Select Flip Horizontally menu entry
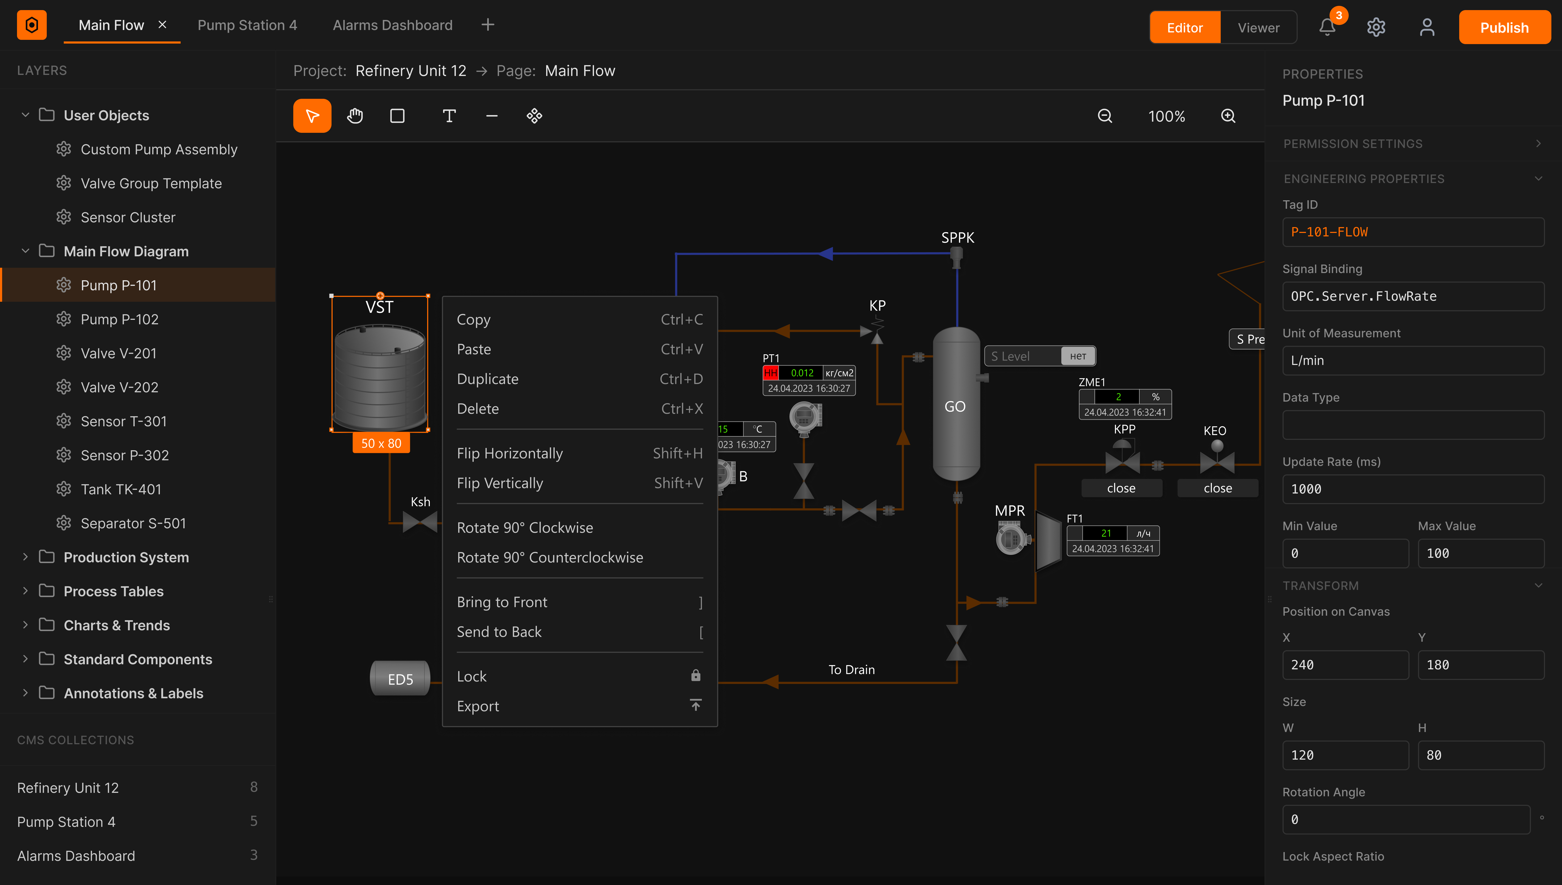The height and width of the screenshot is (885, 1562). pyautogui.click(x=580, y=453)
